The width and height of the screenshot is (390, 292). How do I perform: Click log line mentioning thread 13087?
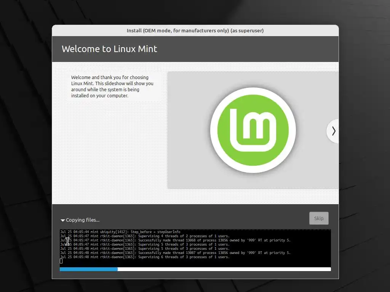click(175, 253)
